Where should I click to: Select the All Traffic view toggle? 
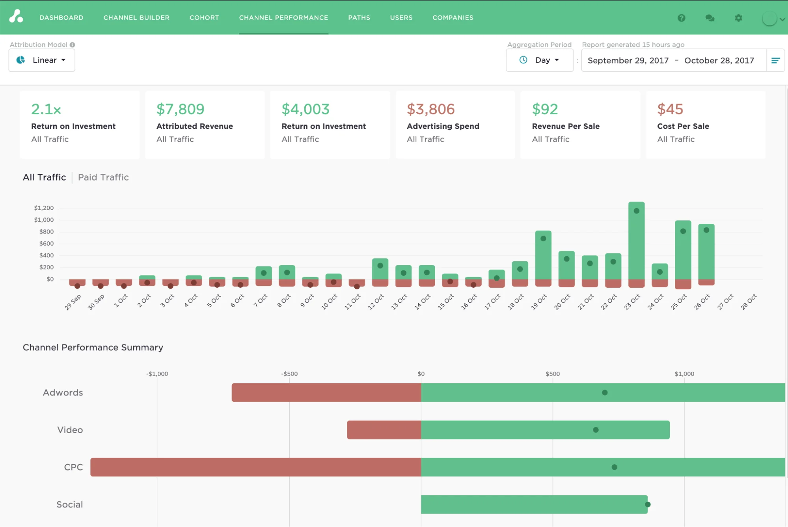(x=44, y=177)
